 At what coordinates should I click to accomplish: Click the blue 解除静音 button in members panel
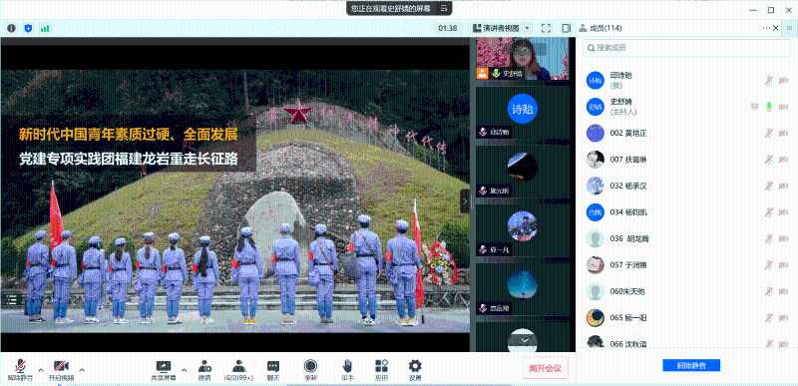coord(691,365)
